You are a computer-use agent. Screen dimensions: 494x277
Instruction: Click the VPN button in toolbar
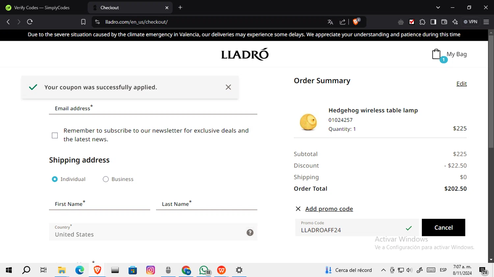coord(470,22)
